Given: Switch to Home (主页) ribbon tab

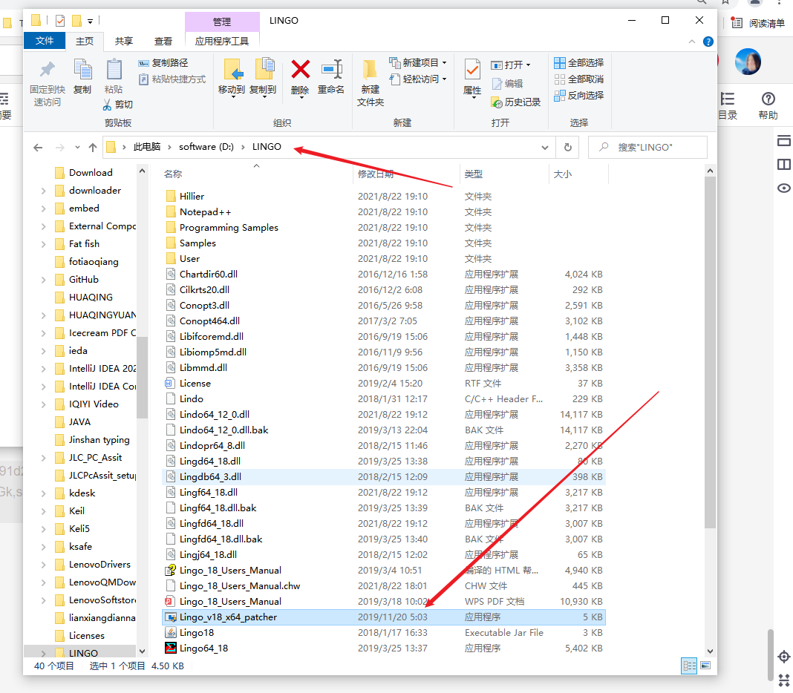Looking at the screenshot, I should pos(85,42).
